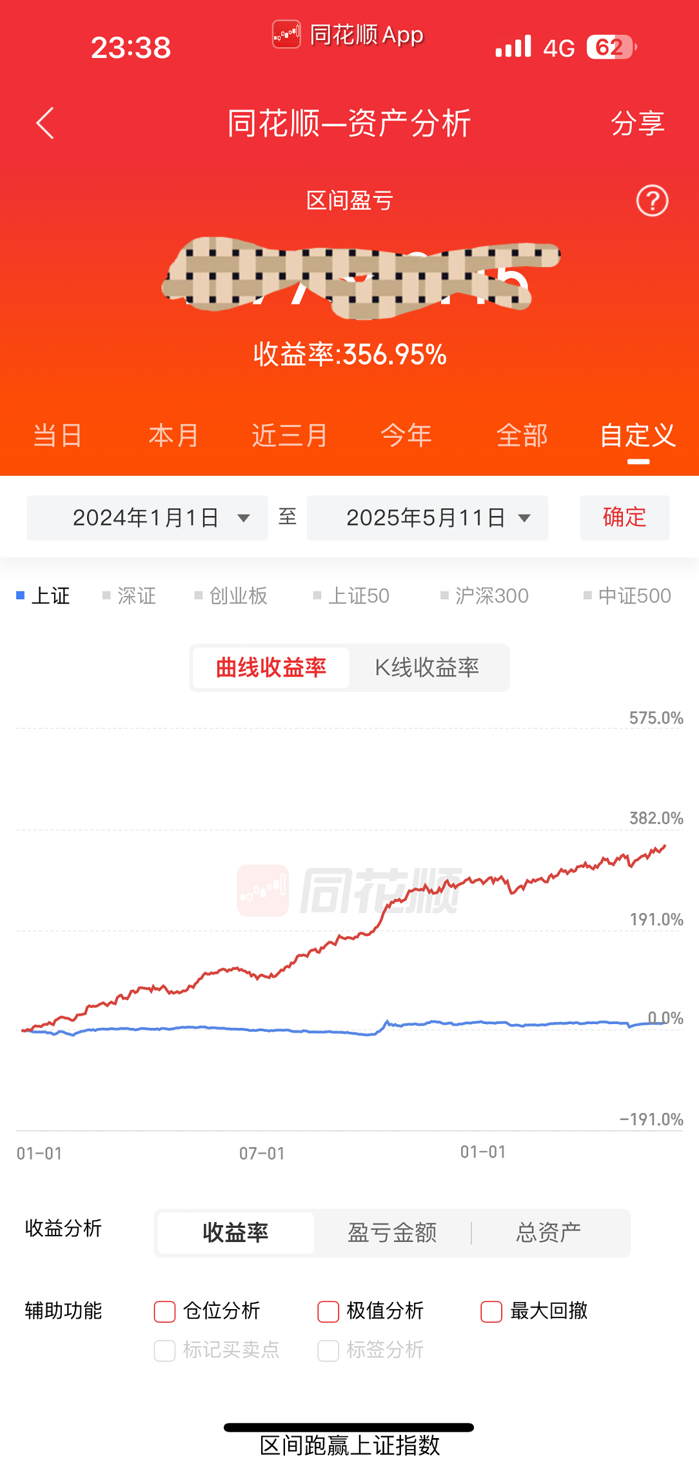
Task: Select the 自定义 custom range tab
Action: [638, 436]
